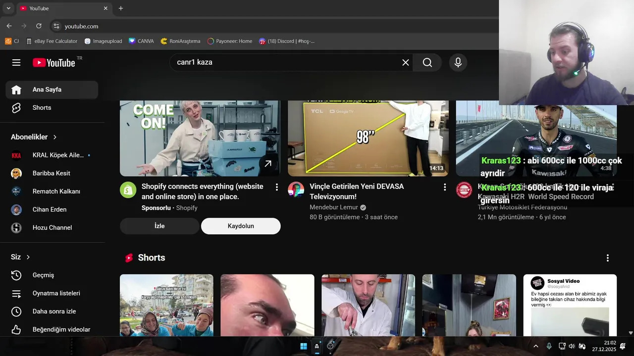634x356 pixels.
Task: Open the Dünay Balık Meze Evi short
Action: [166, 306]
